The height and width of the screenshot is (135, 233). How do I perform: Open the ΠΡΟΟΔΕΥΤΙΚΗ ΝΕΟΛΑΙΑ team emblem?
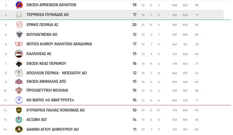(x=19, y=90)
